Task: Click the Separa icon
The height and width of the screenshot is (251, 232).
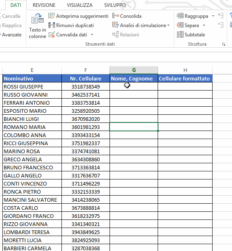Action: tap(180, 25)
